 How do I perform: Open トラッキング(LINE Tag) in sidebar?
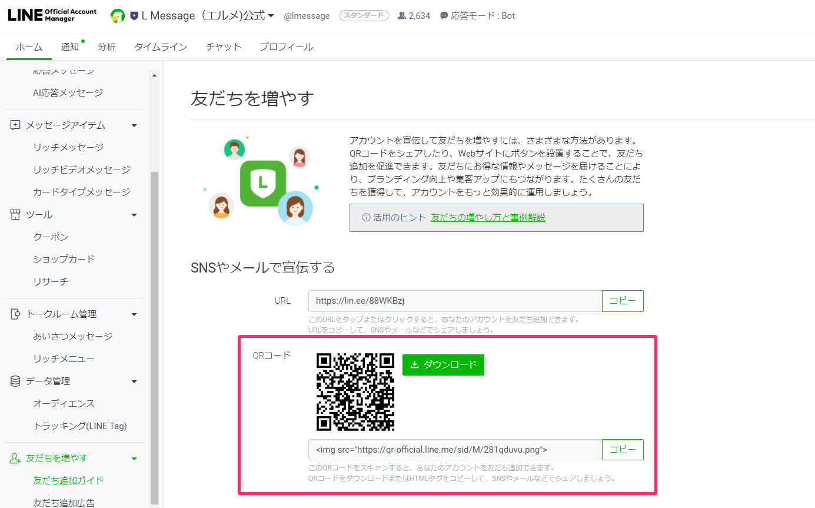pyautogui.click(x=80, y=426)
